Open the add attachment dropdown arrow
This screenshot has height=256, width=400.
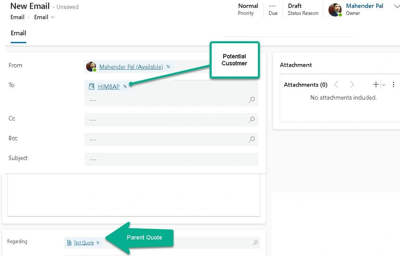coord(384,85)
